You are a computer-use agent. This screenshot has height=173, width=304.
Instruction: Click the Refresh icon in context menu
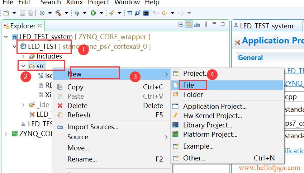click(x=60, y=115)
